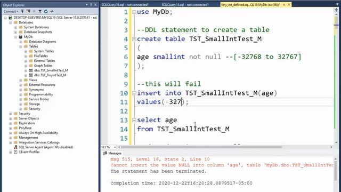Image resolution: width=341 pixels, height=192 pixels.
Task: Select the Programmability folder icon
Action: coord(26,94)
